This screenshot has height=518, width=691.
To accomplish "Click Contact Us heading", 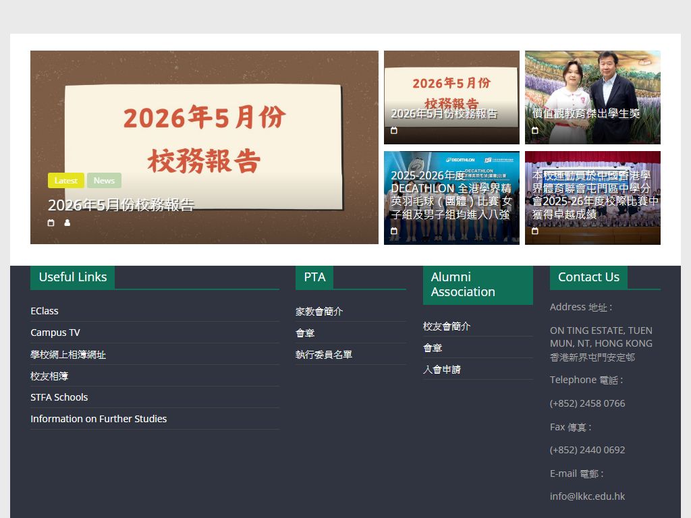I will tap(588, 277).
